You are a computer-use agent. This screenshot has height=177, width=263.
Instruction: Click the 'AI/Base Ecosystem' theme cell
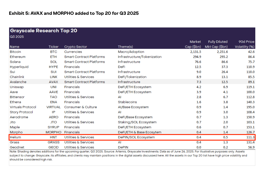point(133,107)
